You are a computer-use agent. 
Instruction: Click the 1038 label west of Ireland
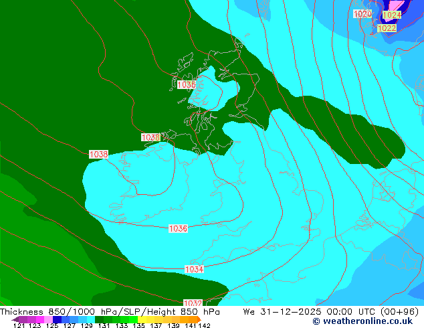[99, 155]
